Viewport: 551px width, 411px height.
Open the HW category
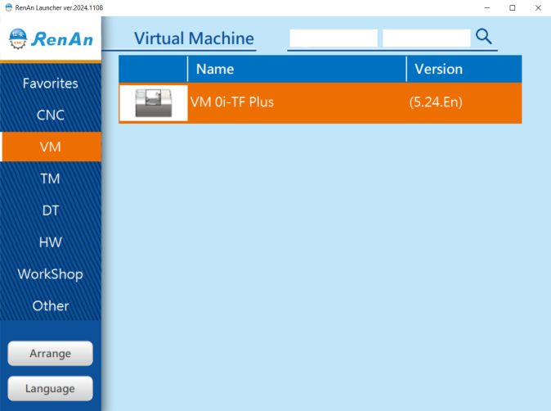coord(51,242)
